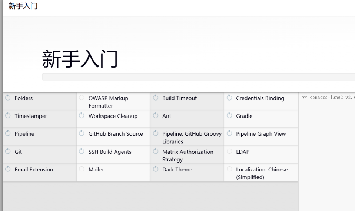Click the large 新手入门 heading
The image size is (355, 211).
[x=80, y=59]
